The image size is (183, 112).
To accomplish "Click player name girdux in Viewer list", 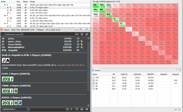I will [11, 39].
